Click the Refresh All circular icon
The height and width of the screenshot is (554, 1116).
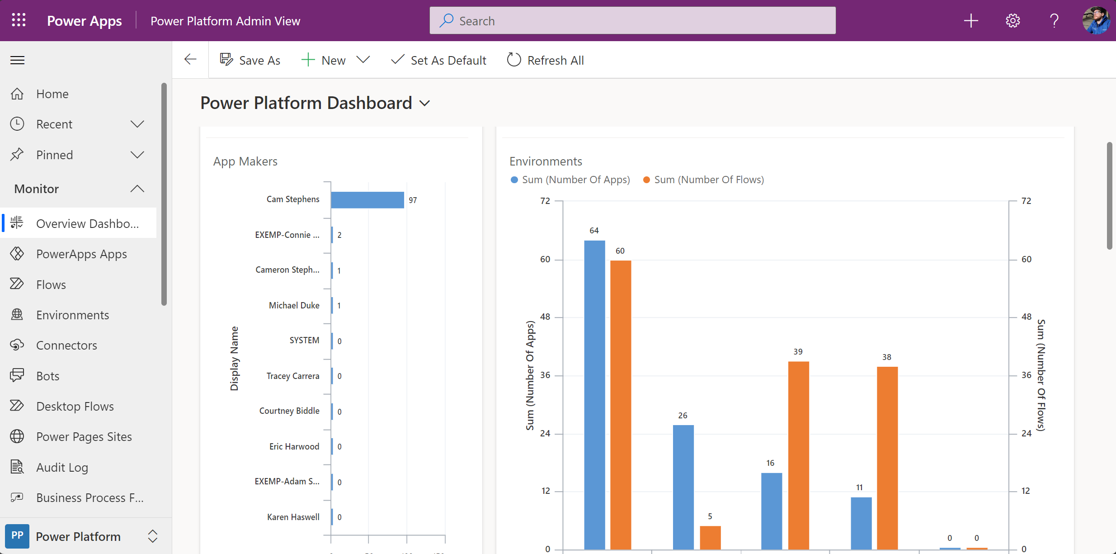click(x=514, y=60)
